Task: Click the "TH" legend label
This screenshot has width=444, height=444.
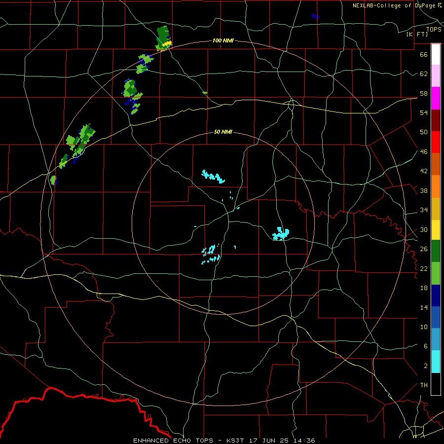Action: [x=424, y=385]
